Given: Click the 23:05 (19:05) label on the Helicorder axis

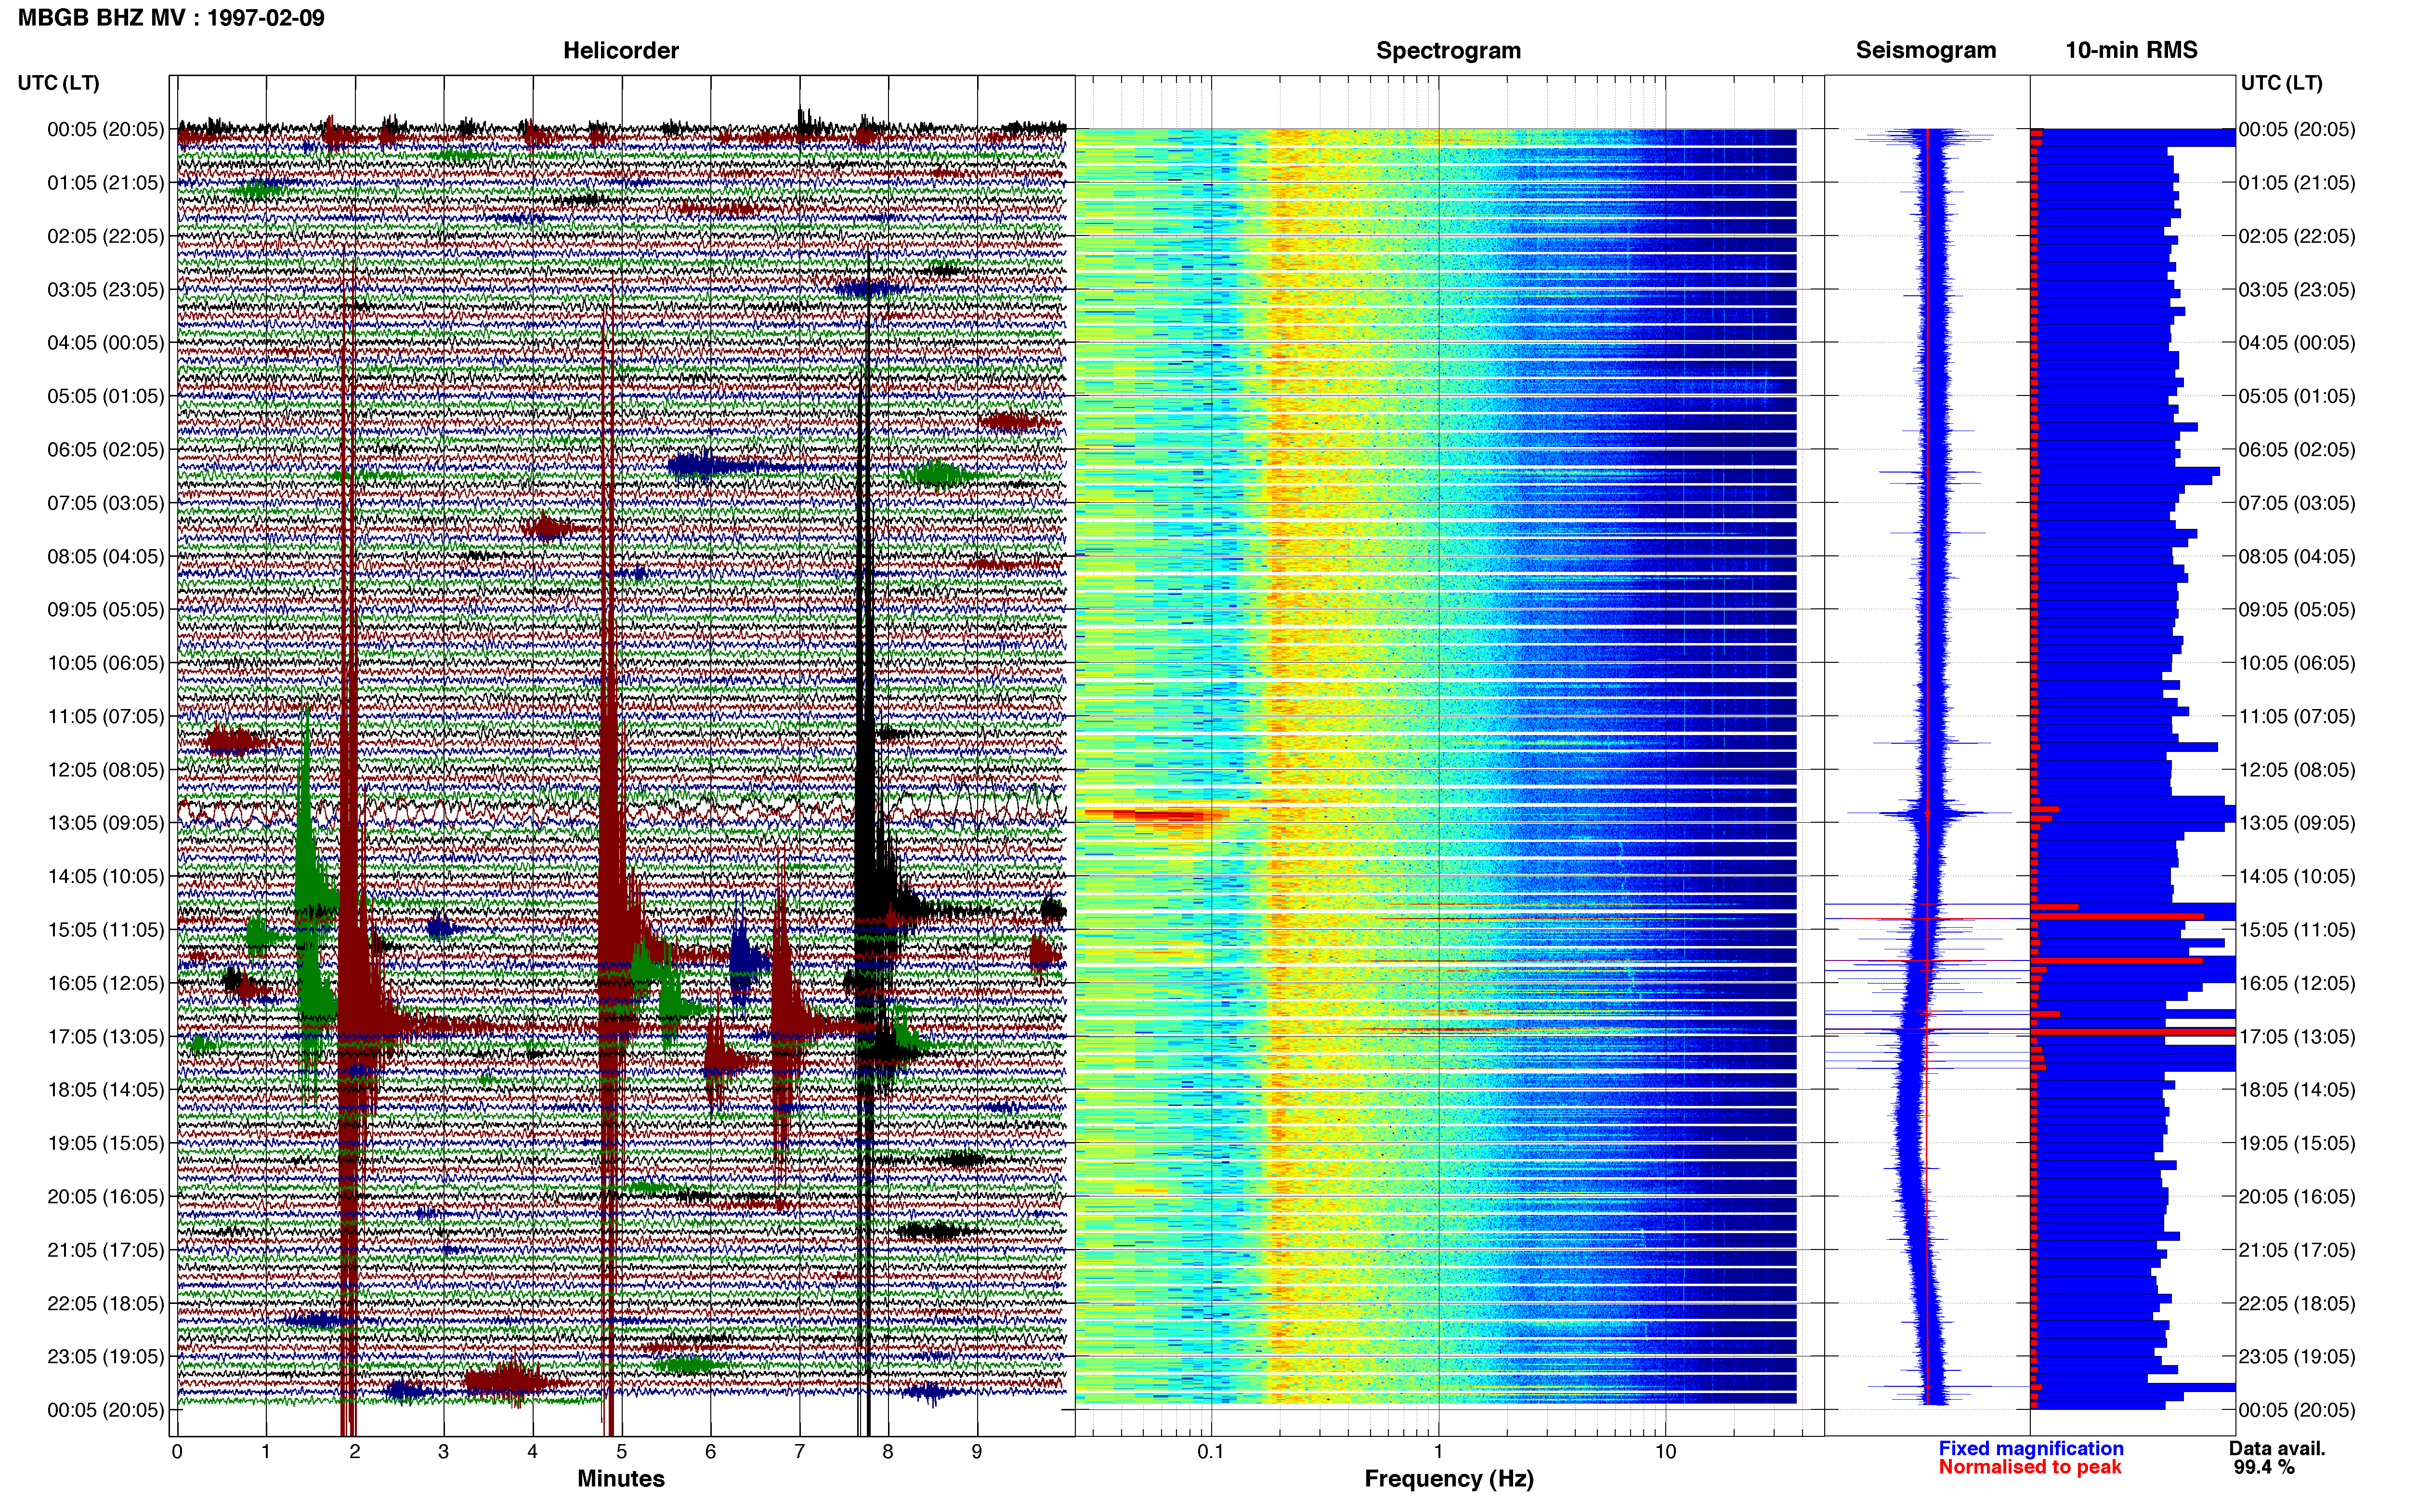Looking at the screenshot, I should [x=105, y=1356].
